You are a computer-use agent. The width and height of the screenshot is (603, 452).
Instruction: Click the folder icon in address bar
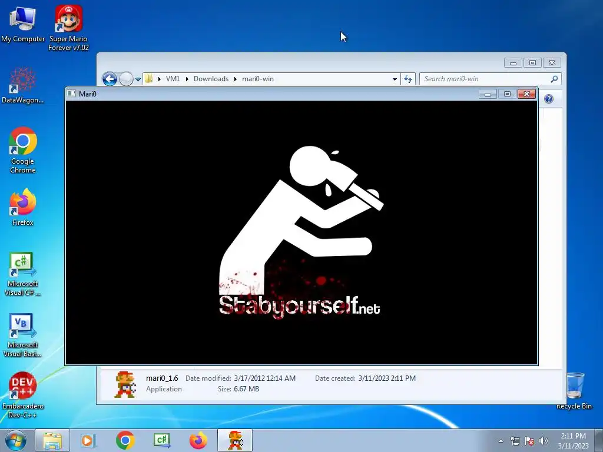[x=149, y=79]
